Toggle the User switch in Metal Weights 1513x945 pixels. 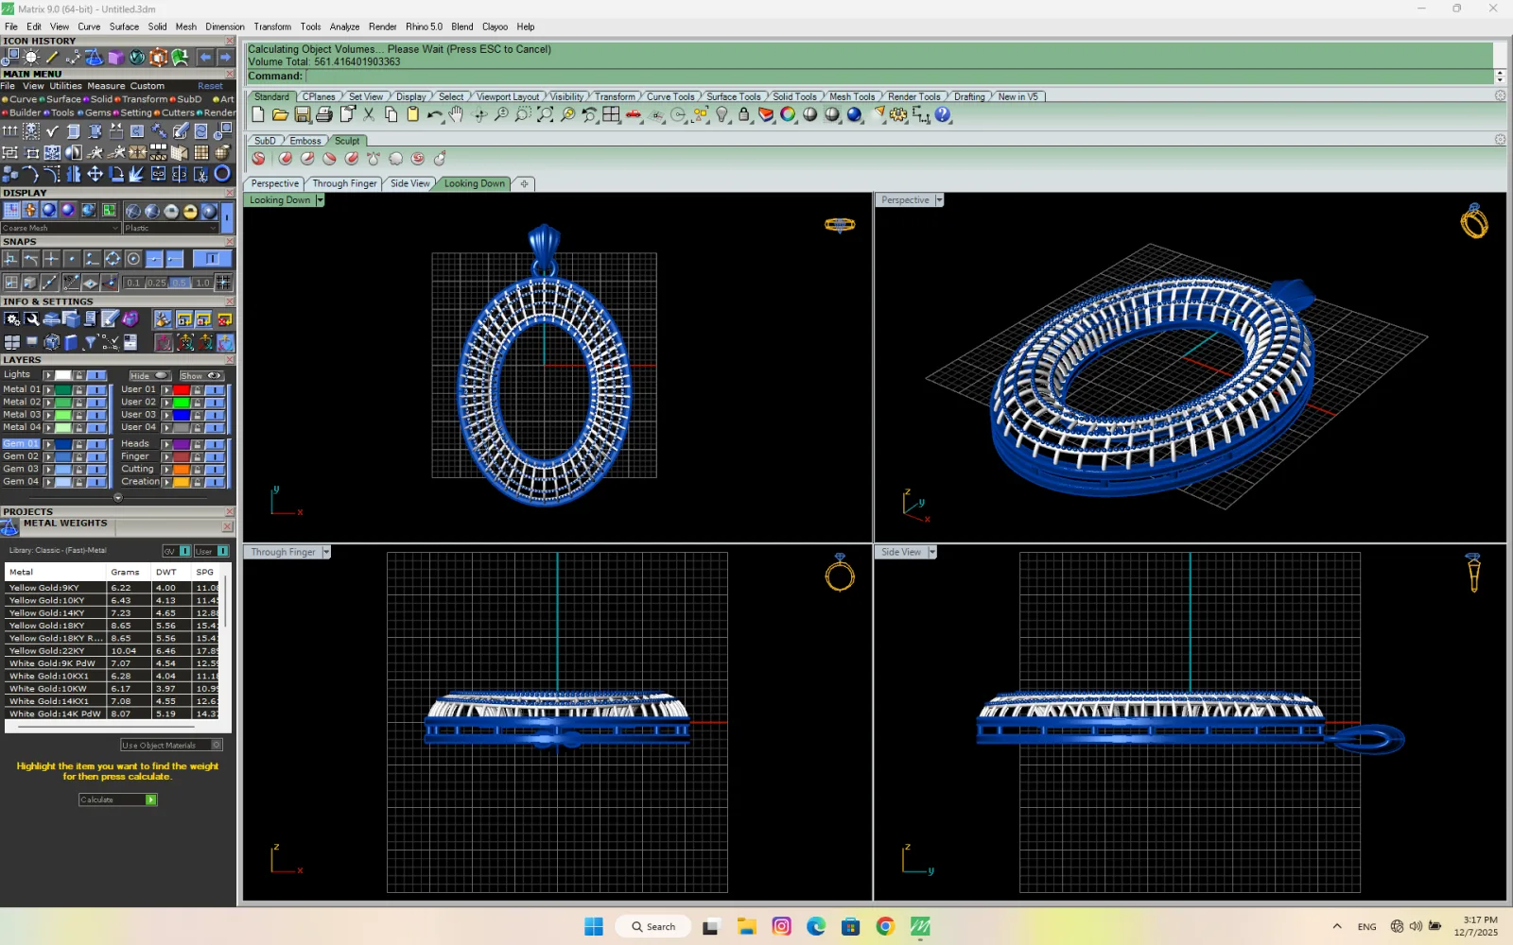(212, 551)
